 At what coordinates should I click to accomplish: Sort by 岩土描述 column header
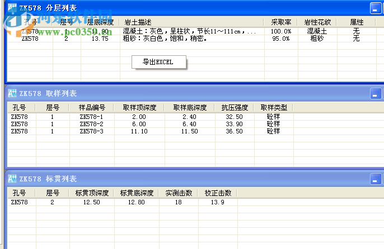tap(192, 22)
